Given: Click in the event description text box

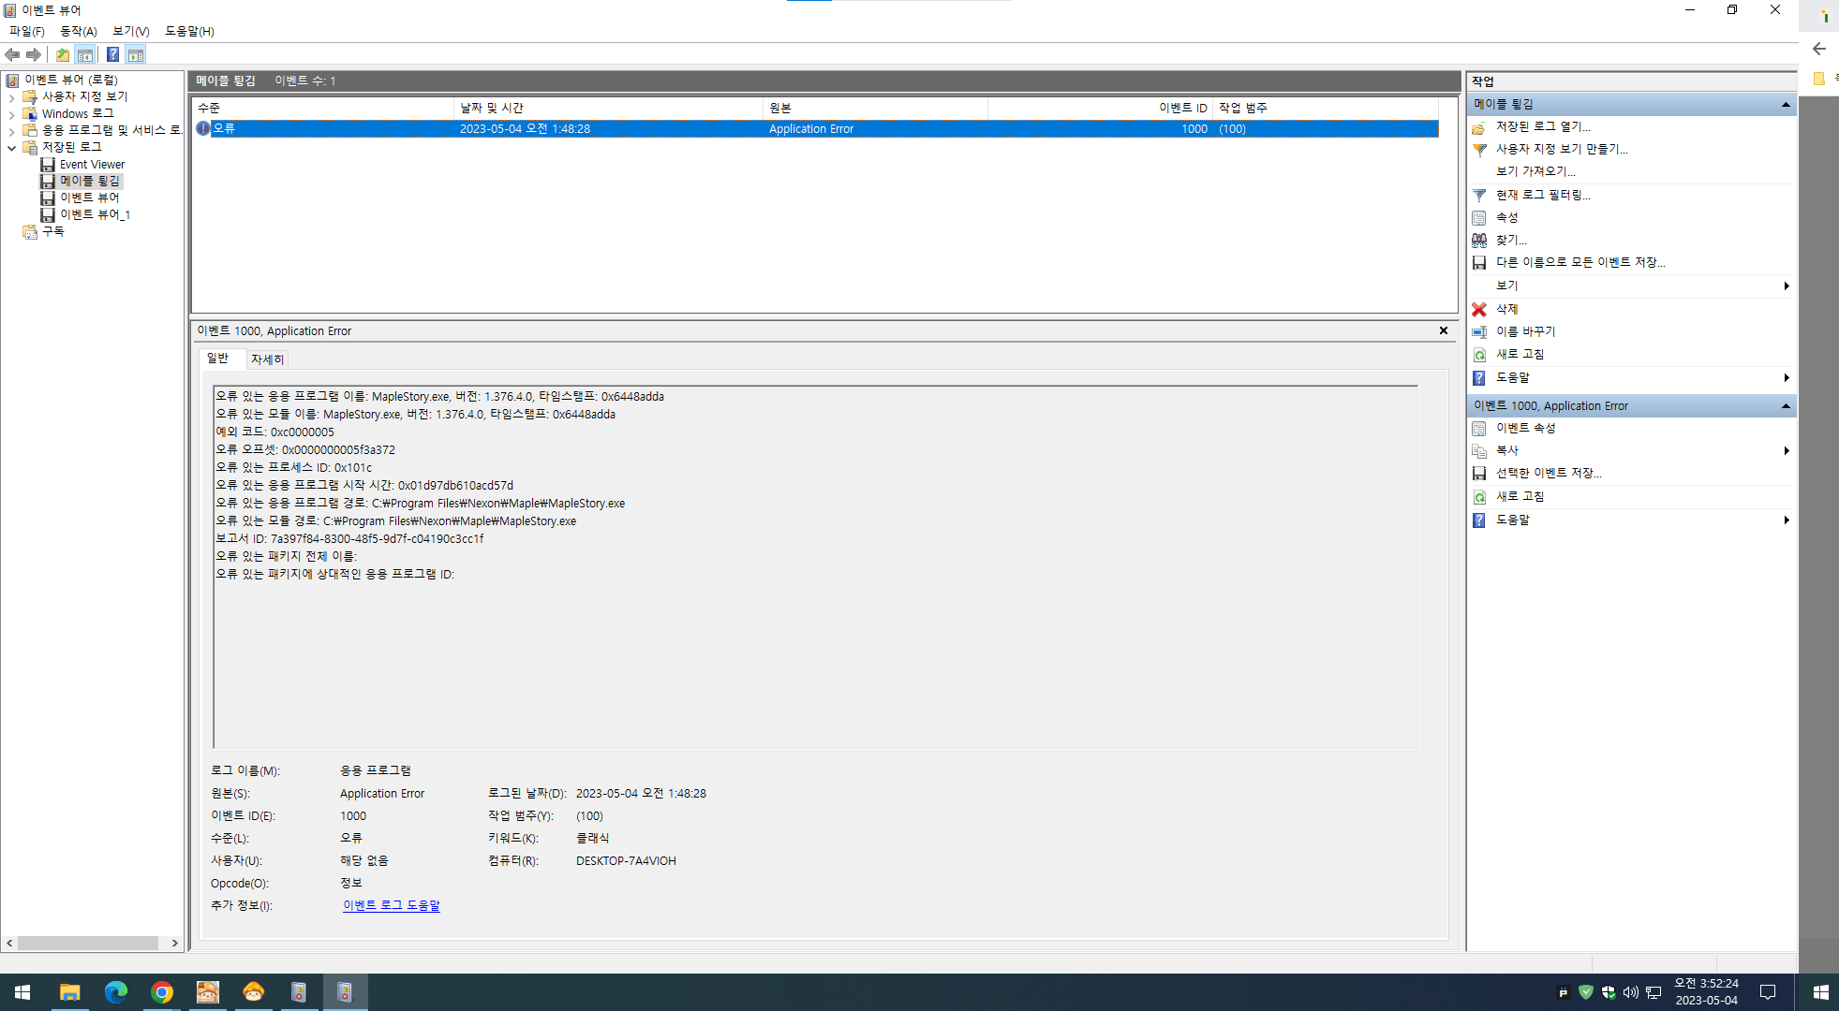Looking at the screenshot, I should [x=815, y=567].
